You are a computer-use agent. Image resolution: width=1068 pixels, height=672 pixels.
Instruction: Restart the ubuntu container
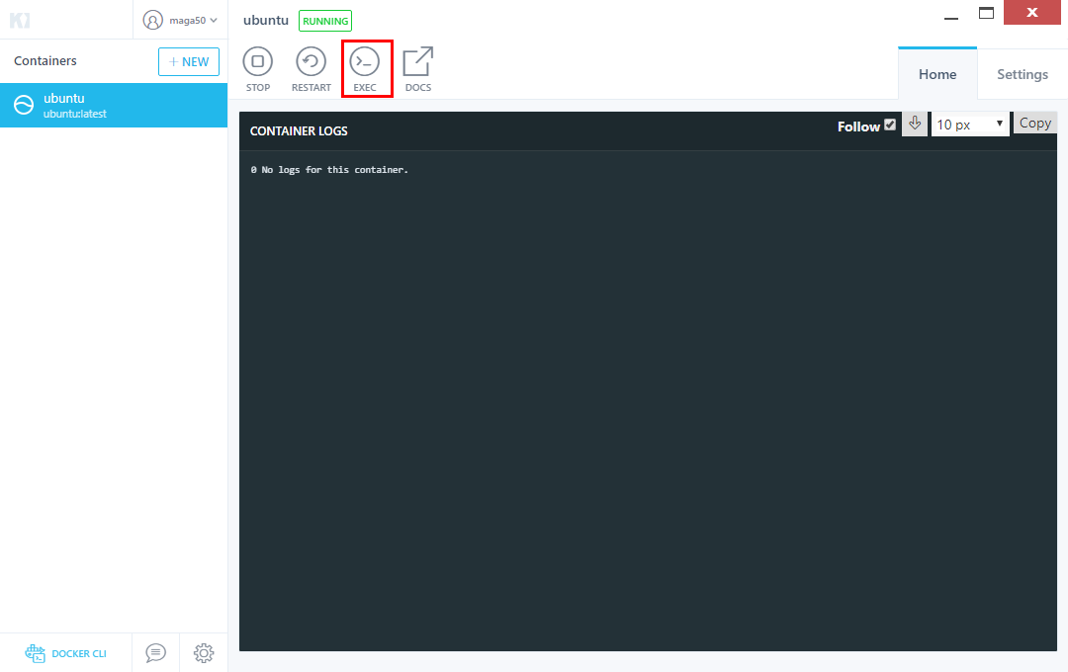(x=311, y=67)
